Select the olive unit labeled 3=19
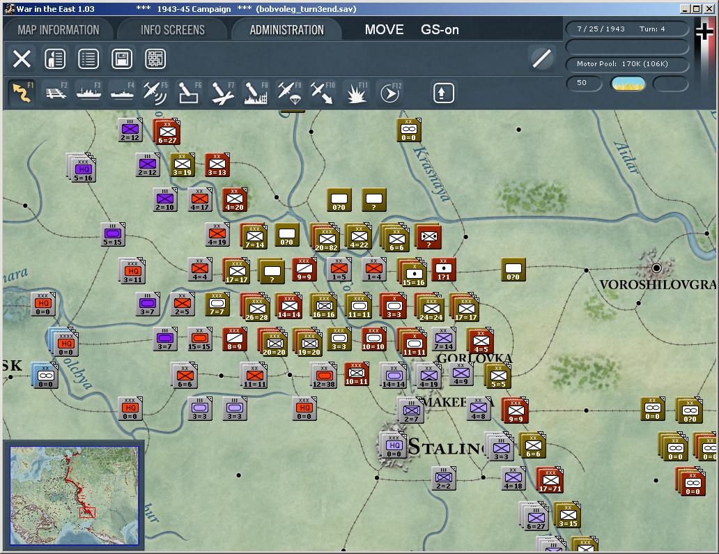This screenshot has width=719, height=554. 182,165
